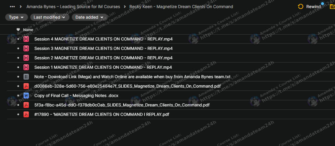Click PDF icon for #17890 replay file
The height and width of the screenshot is (146, 335).
26,114
